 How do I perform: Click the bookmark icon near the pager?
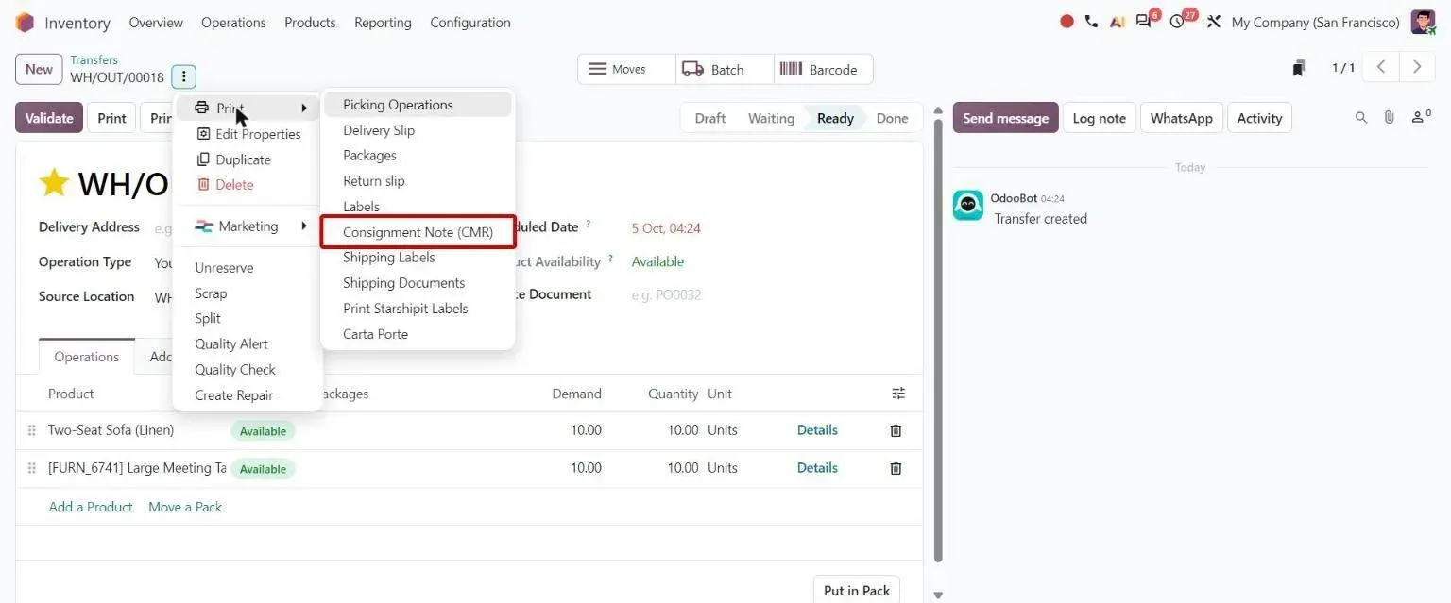pos(1299,68)
